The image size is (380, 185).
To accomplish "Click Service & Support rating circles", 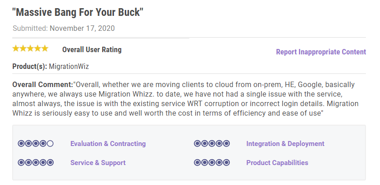I will tap(35, 162).
